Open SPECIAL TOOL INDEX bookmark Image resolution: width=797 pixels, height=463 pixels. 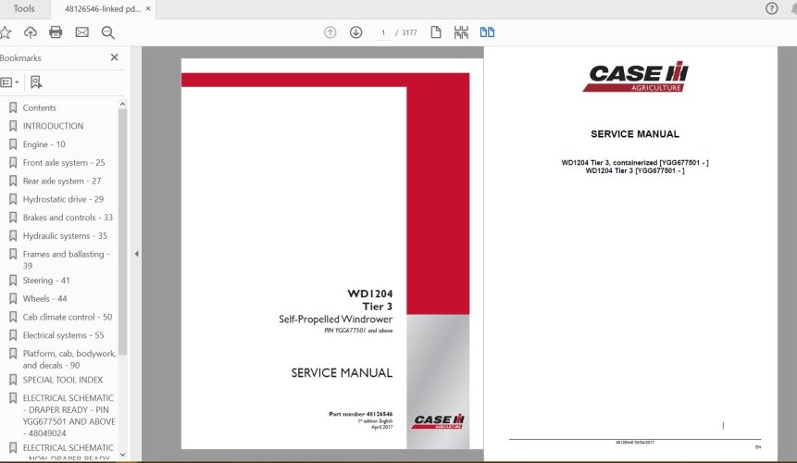pos(63,380)
